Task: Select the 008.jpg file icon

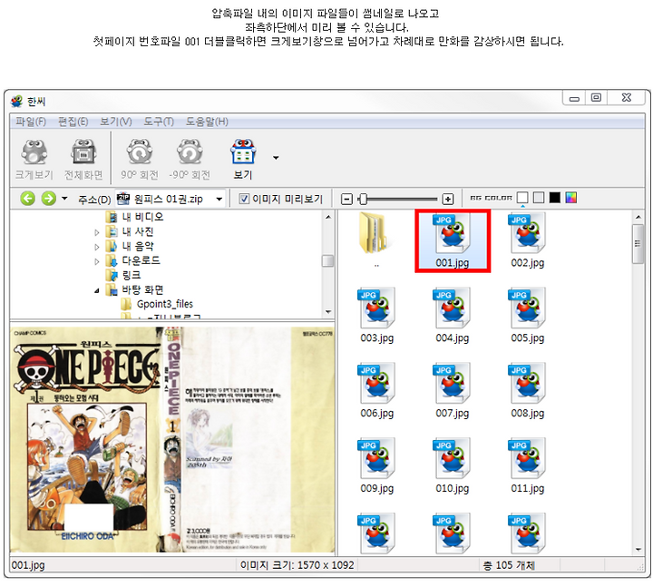Action: (x=528, y=384)
